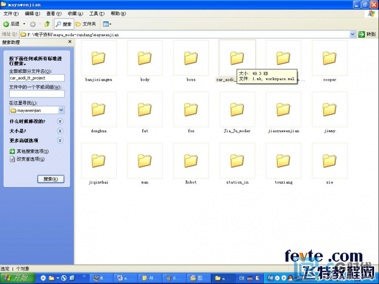Expand 什么时候修改的? section

click(60, 121)
